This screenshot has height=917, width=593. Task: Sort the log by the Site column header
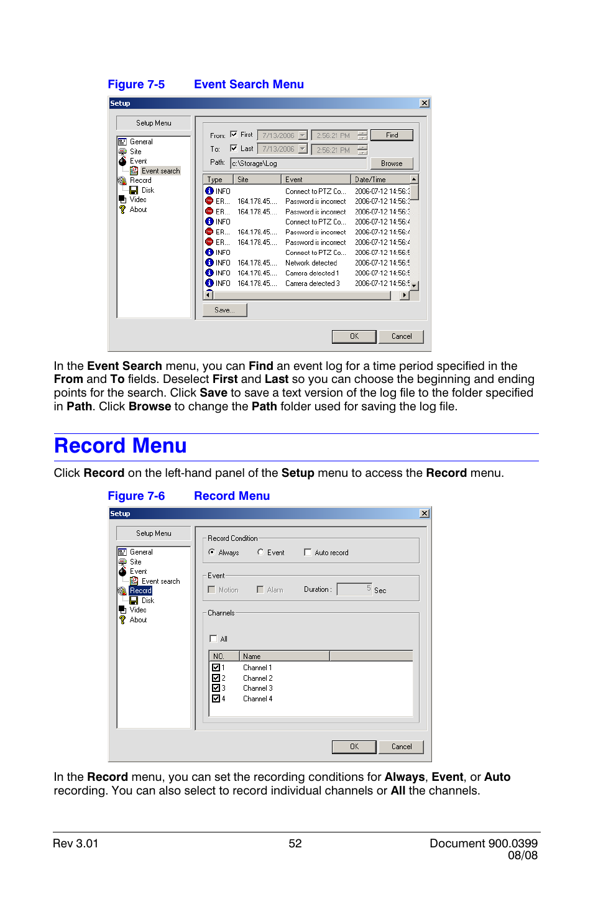pyautogui.click(x=257, y=180)
